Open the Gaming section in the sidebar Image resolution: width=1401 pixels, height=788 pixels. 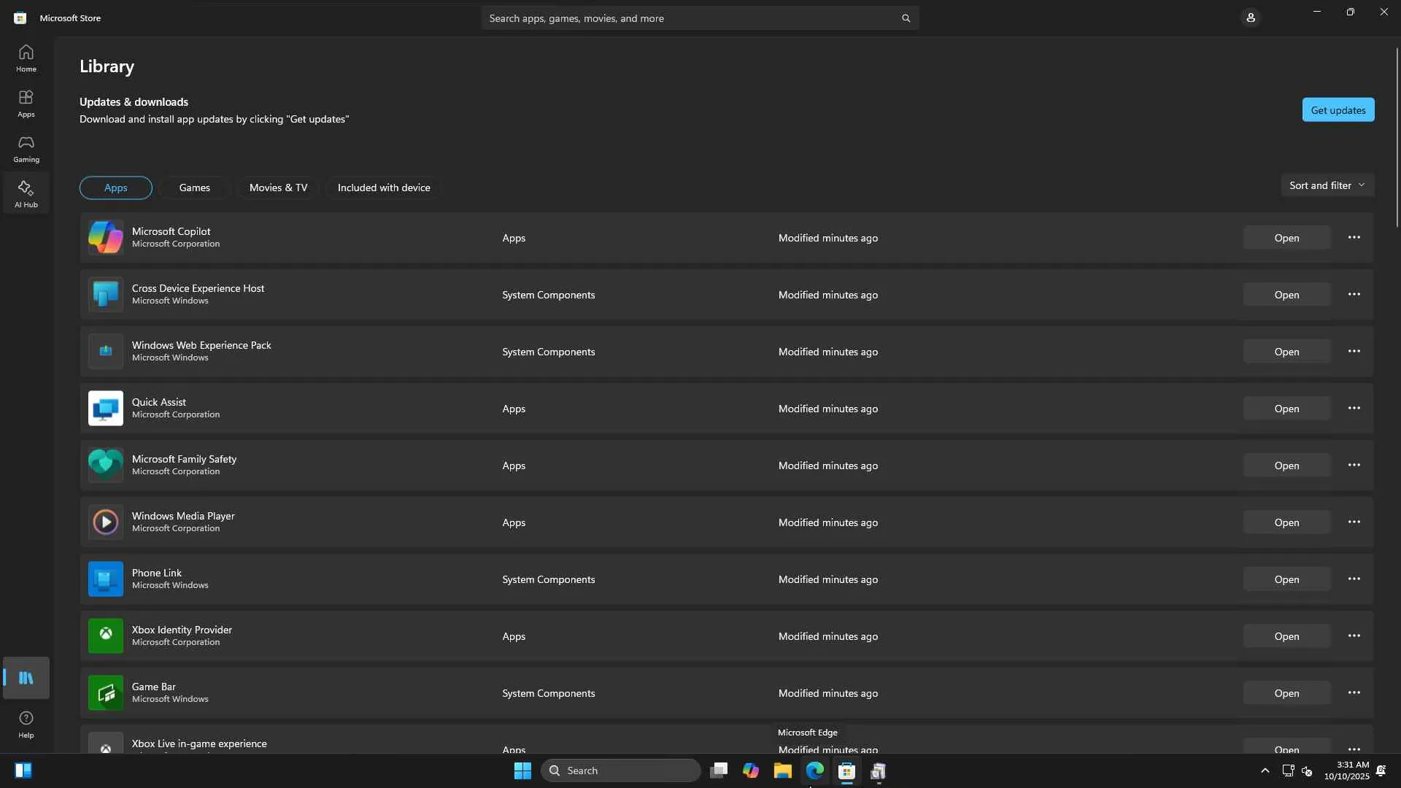(x=26, y=148)
